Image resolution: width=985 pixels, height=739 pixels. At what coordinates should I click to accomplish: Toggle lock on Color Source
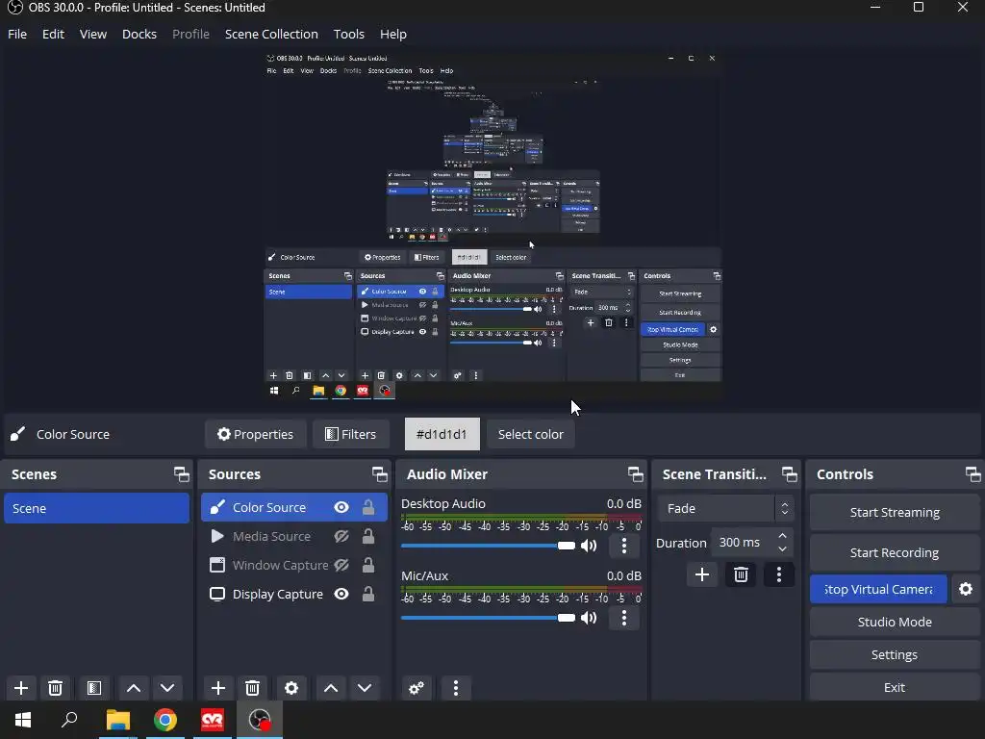pos(368,507)
